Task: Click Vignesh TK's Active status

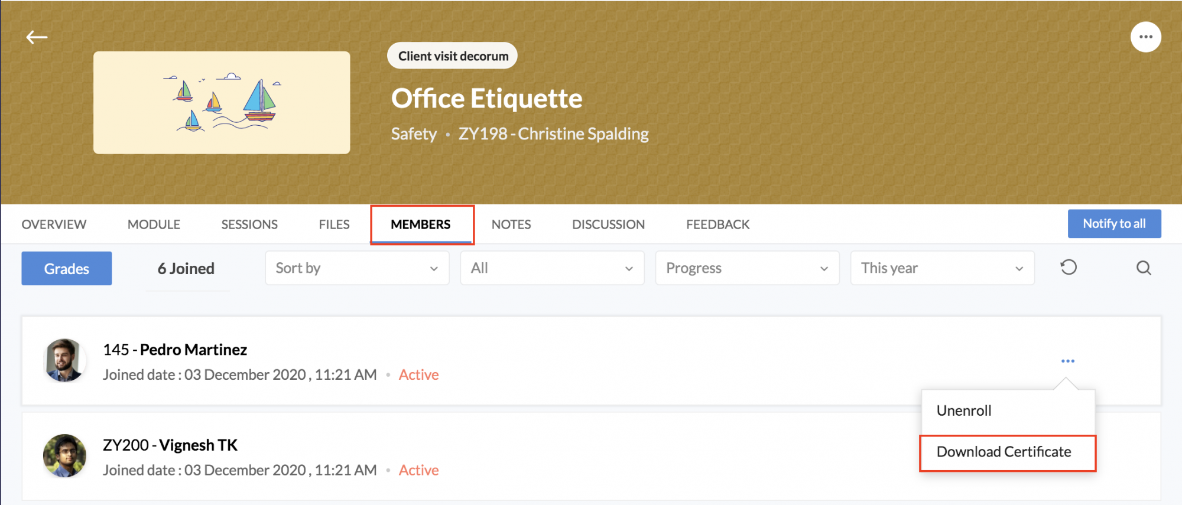Action: (418, 470)
